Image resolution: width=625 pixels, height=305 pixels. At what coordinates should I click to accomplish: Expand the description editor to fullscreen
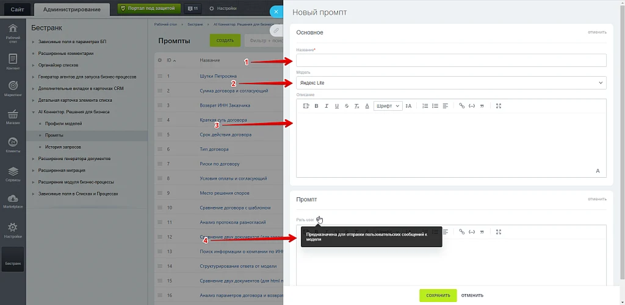coord(498,106)
